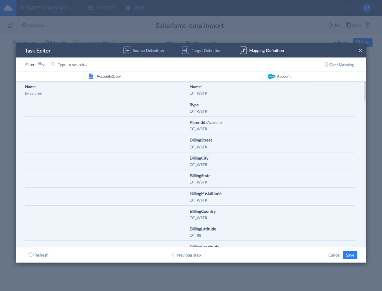Open the Target Definition step
This screenshot has height=291, width=382.
click(x=202, y=51)
